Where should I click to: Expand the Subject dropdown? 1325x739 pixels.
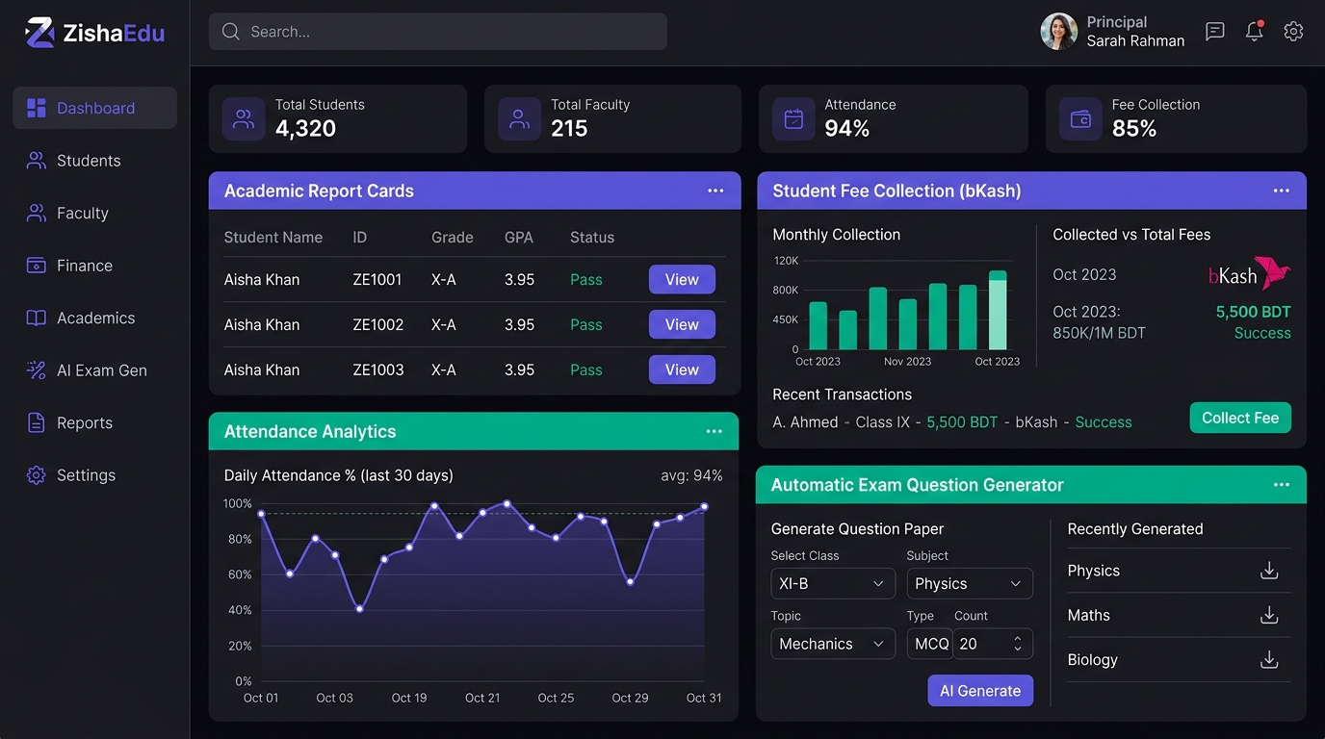pyautogui.click(x=970, y=583)
